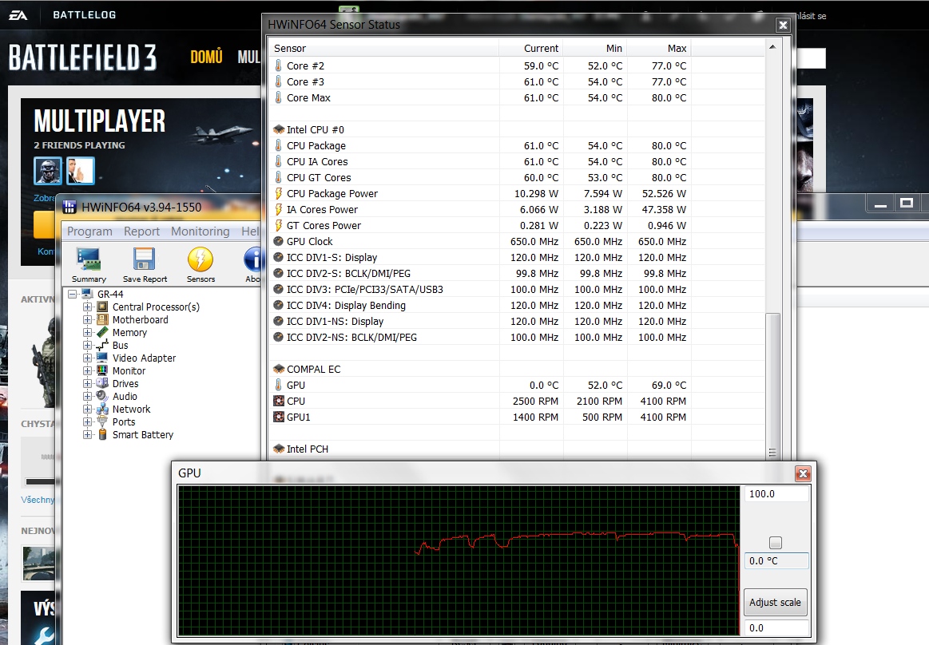Viewport: 929px width, 645px height.
Task: Click the EA logo in Battlelog header
Action: click(18, 15)
